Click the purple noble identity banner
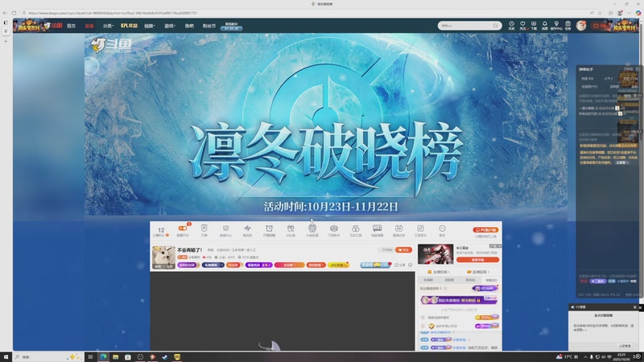 459,300
